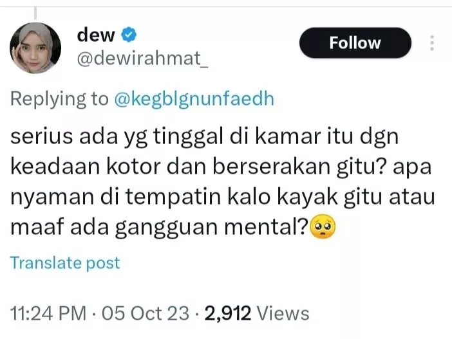The image size is (452, 339).
Task: Click the word serius in tweet text
Action: (x=42, y=136)
